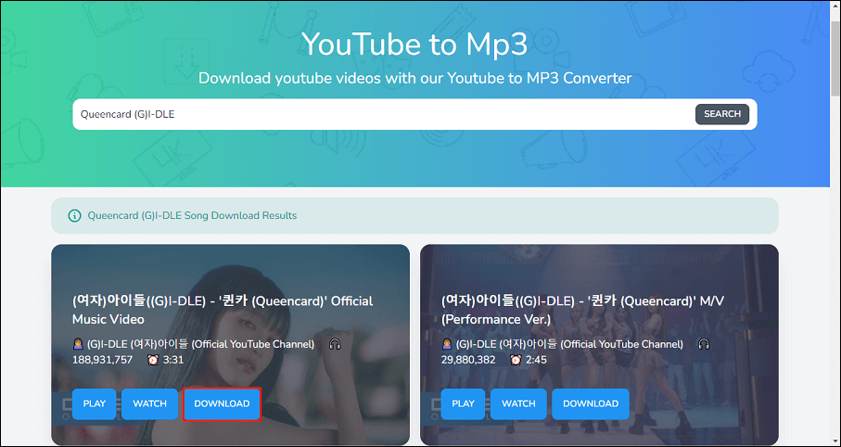Play the Queencard Official Music Video result

point(95,403)
